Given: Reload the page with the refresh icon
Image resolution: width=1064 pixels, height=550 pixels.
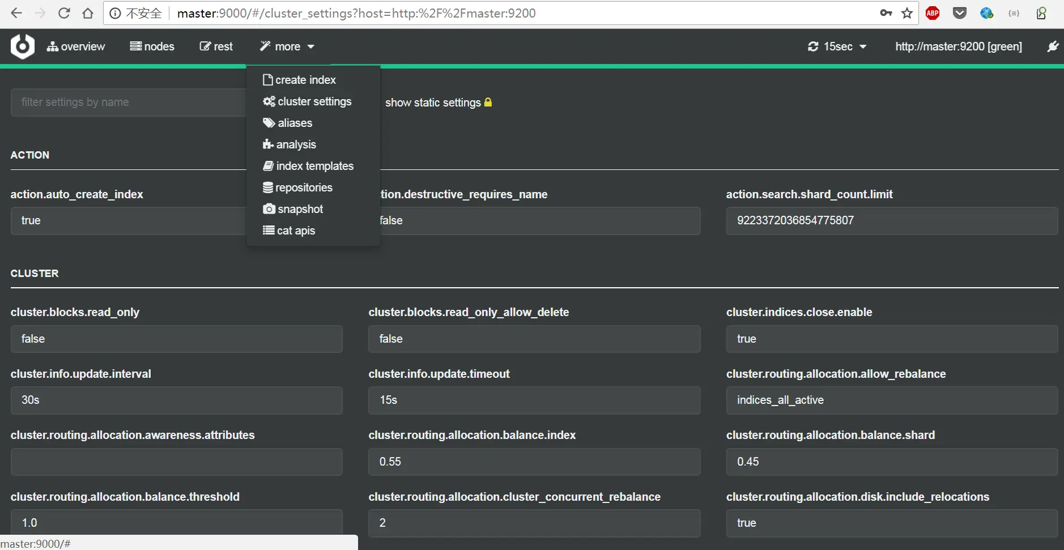Looking at the screenshot, I should click(x=64, y=13).
